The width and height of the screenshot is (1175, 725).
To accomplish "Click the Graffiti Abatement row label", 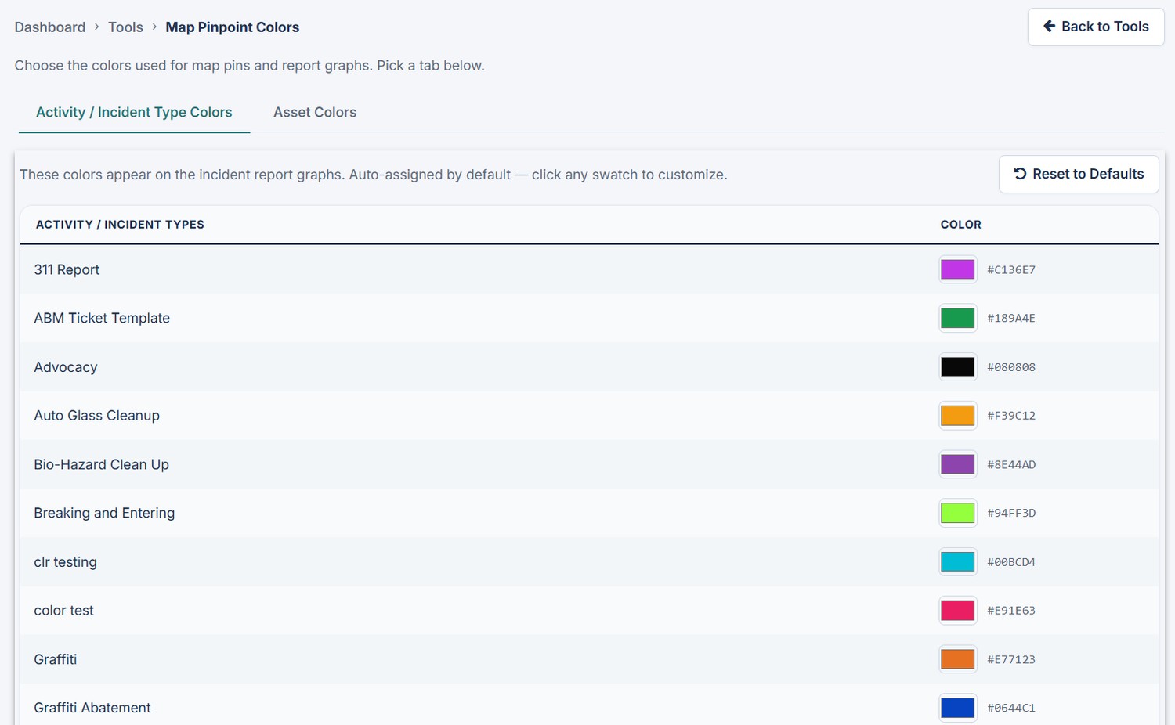I will tap(92, 708).
